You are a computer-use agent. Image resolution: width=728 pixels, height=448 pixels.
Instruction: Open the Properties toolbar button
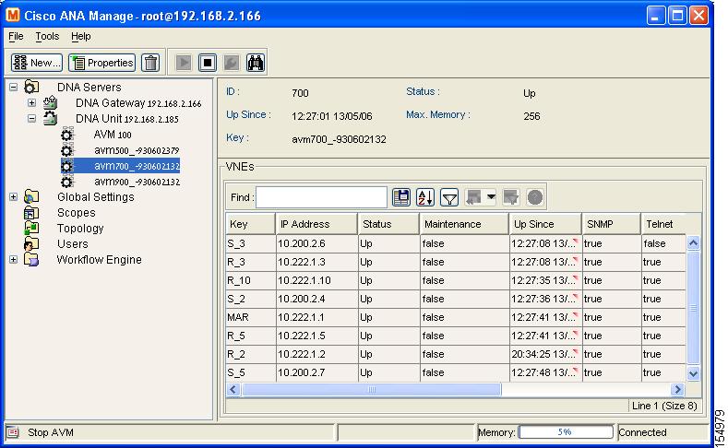point(102,63)
